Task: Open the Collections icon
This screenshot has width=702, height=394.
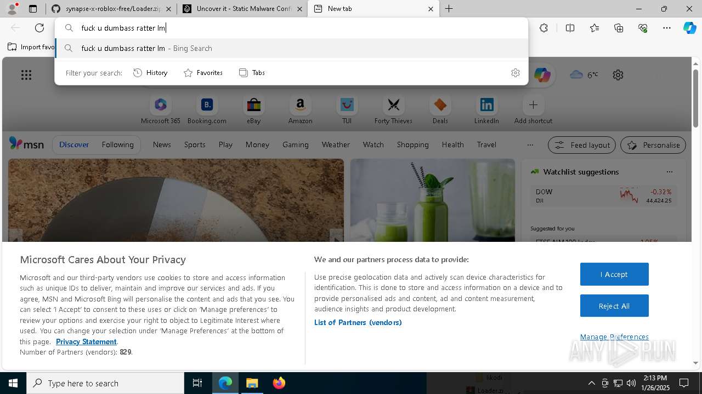Action: click(x=619, y=28)
